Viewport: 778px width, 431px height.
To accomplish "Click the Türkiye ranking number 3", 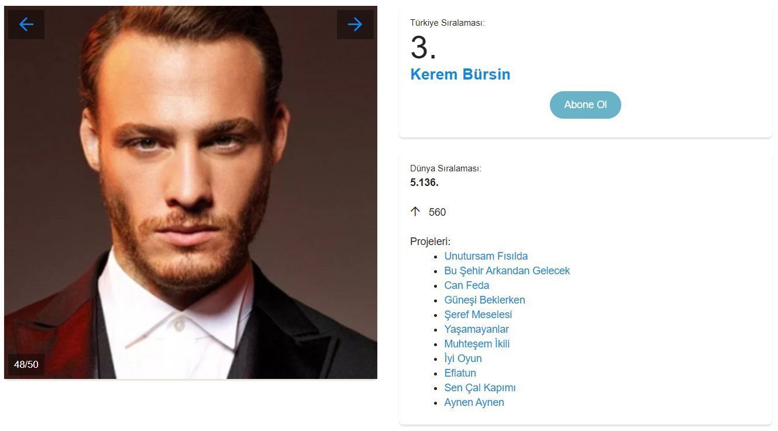I will (x=423, y=48).
